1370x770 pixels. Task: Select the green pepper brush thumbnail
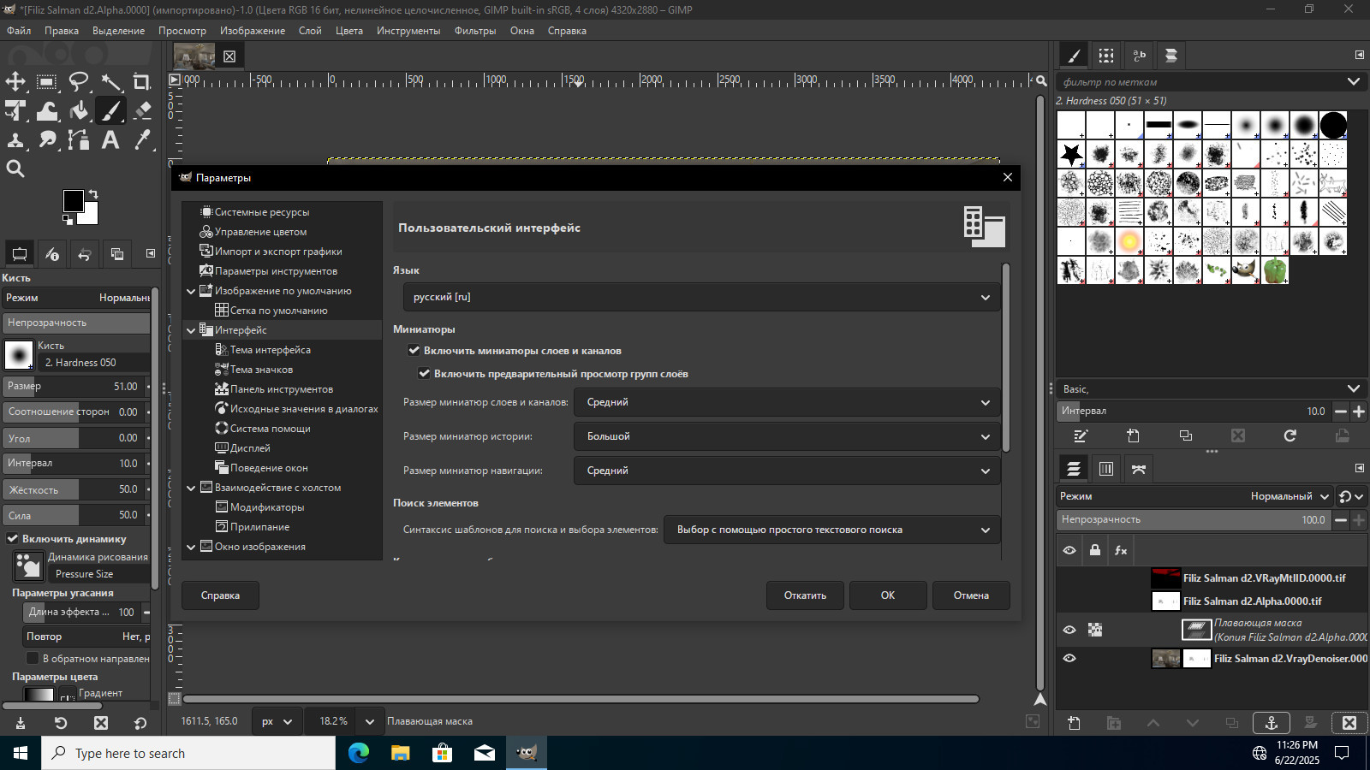point(1275,270)
